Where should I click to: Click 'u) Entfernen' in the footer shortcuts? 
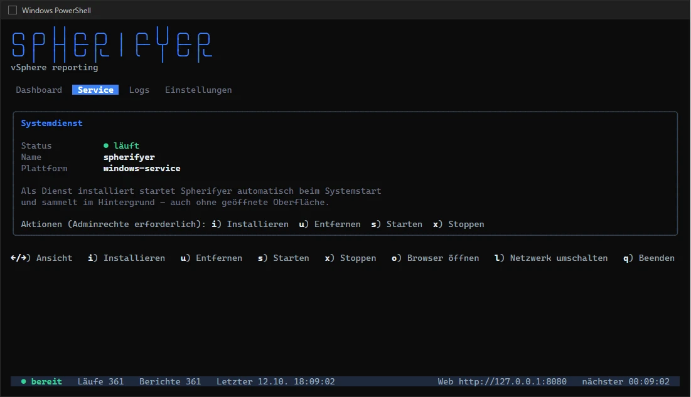211,258
